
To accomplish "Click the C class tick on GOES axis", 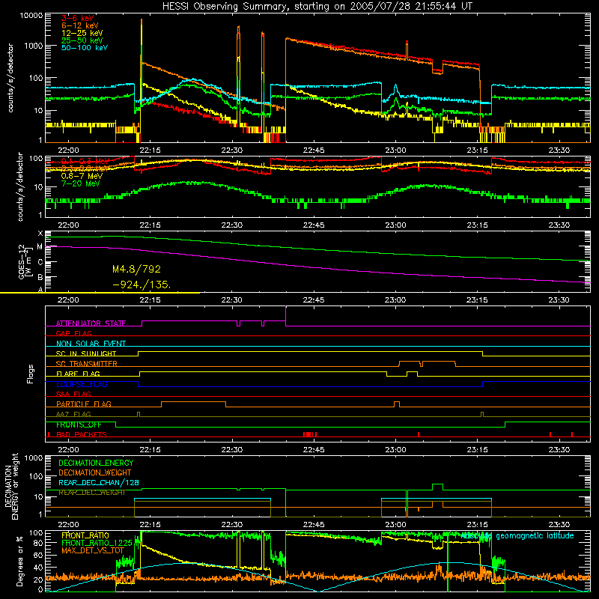I will point(40,262).
